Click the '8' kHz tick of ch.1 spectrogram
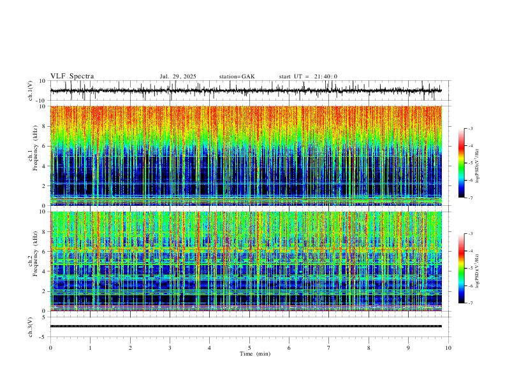This screenshot has height=390, width=505. click(x=45, y=126)
